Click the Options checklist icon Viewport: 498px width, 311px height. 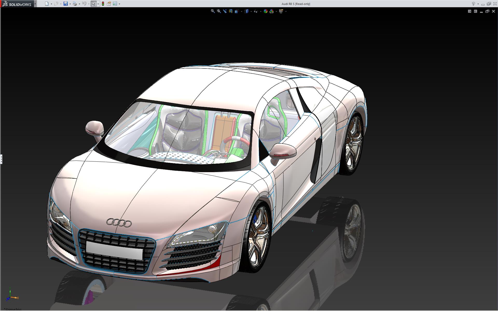pos(115,4)
